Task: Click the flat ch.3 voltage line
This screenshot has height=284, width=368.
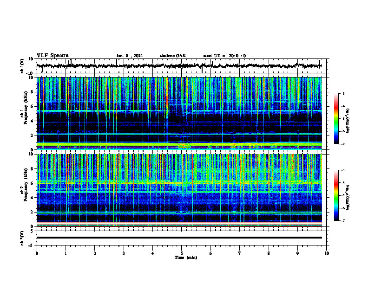Action: [x=179, y=238]
